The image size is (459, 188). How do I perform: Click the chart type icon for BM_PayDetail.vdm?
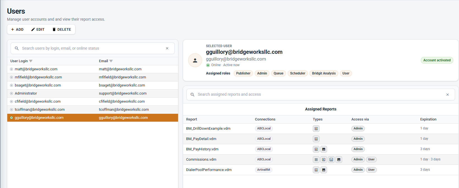(x=316, y=139)
